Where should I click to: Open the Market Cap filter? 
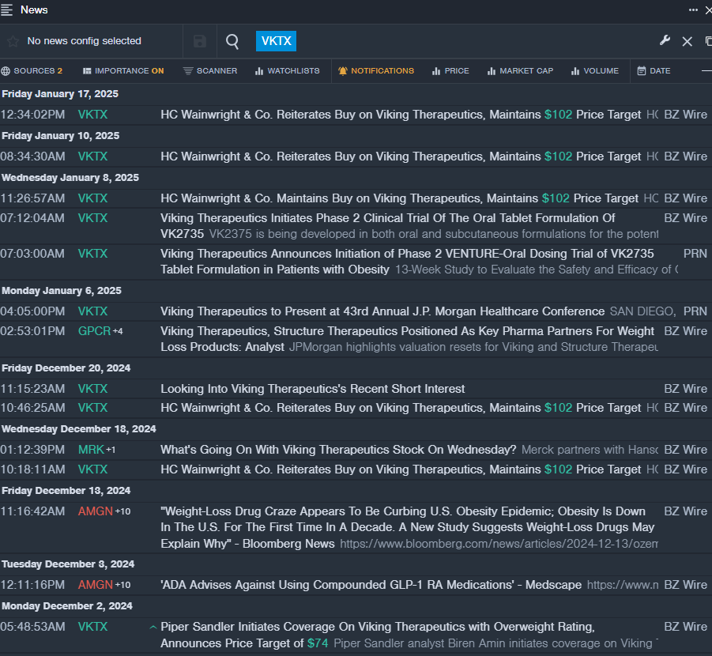point(520,71)
